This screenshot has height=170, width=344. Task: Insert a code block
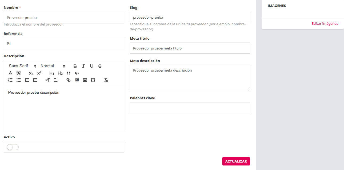coord(77,73)
